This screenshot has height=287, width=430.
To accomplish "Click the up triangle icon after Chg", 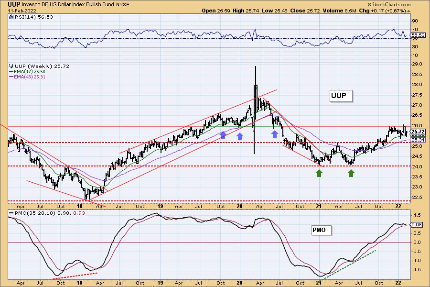I will 408,11.
